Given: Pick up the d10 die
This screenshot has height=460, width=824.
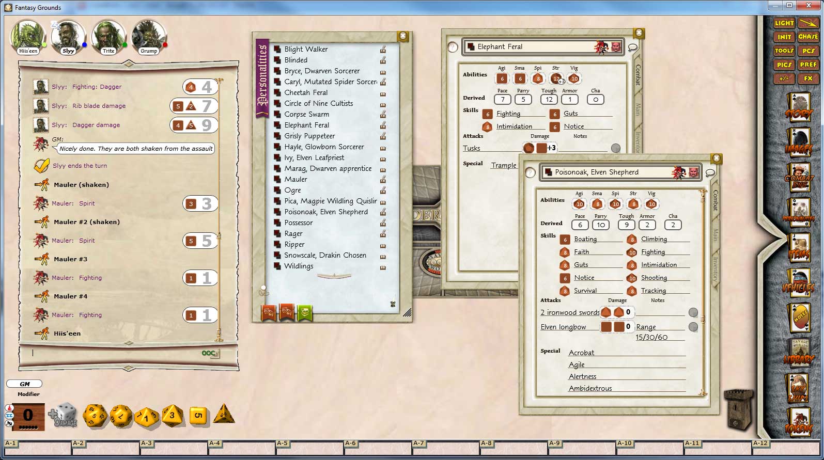Looking at the screenshot, I should click(x=146, y=417).
